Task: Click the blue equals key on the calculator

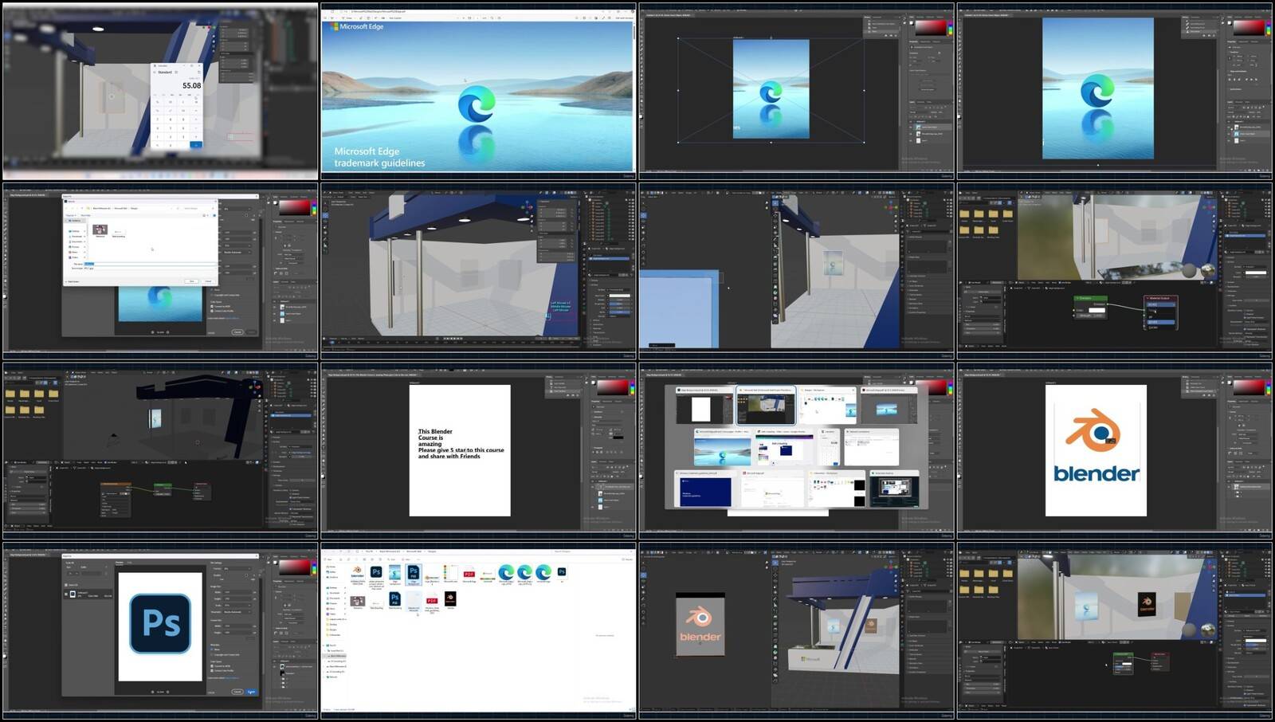Action: 195,144
